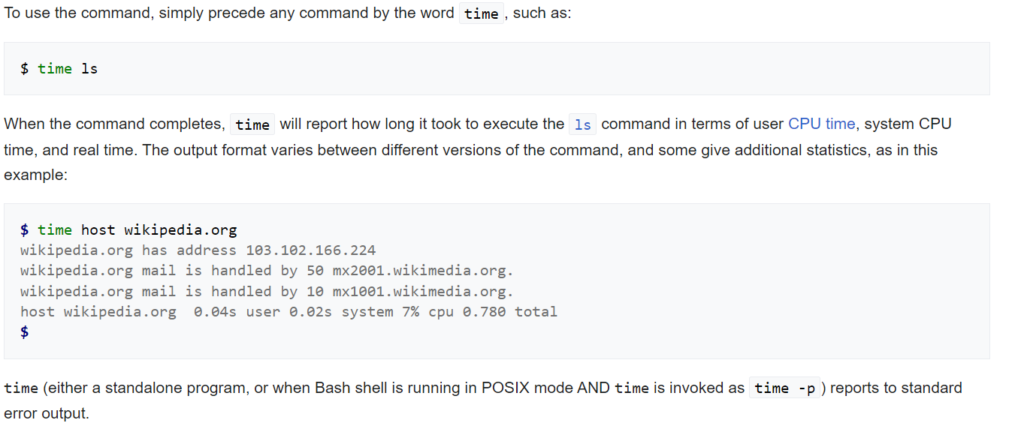Screen dimensions: 1018x438
Task: Click the mx1001.wikimedia.org output line
Action: point(267,291)
